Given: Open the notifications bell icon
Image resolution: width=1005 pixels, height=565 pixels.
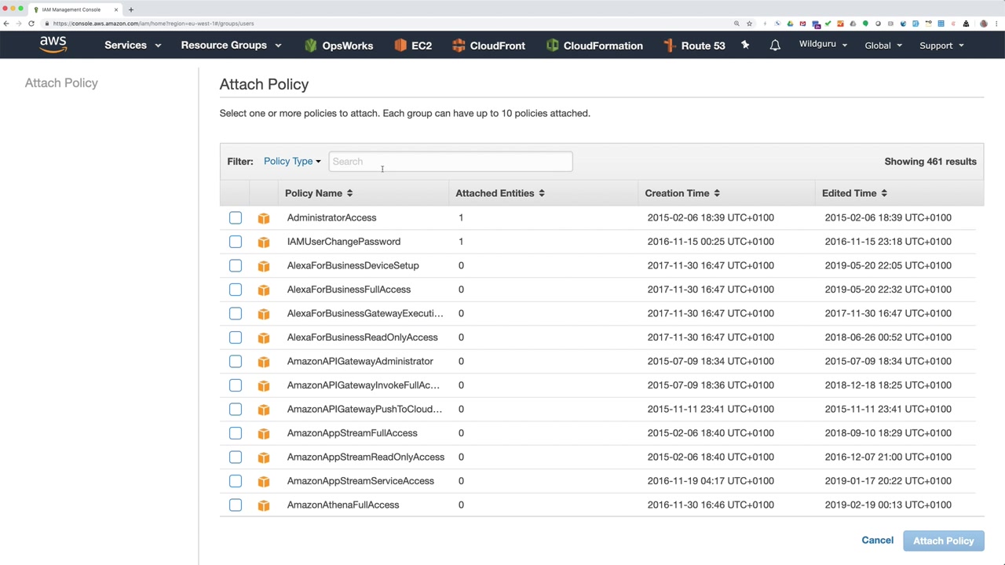Looking at the screenshot, I should click(775, 46).
